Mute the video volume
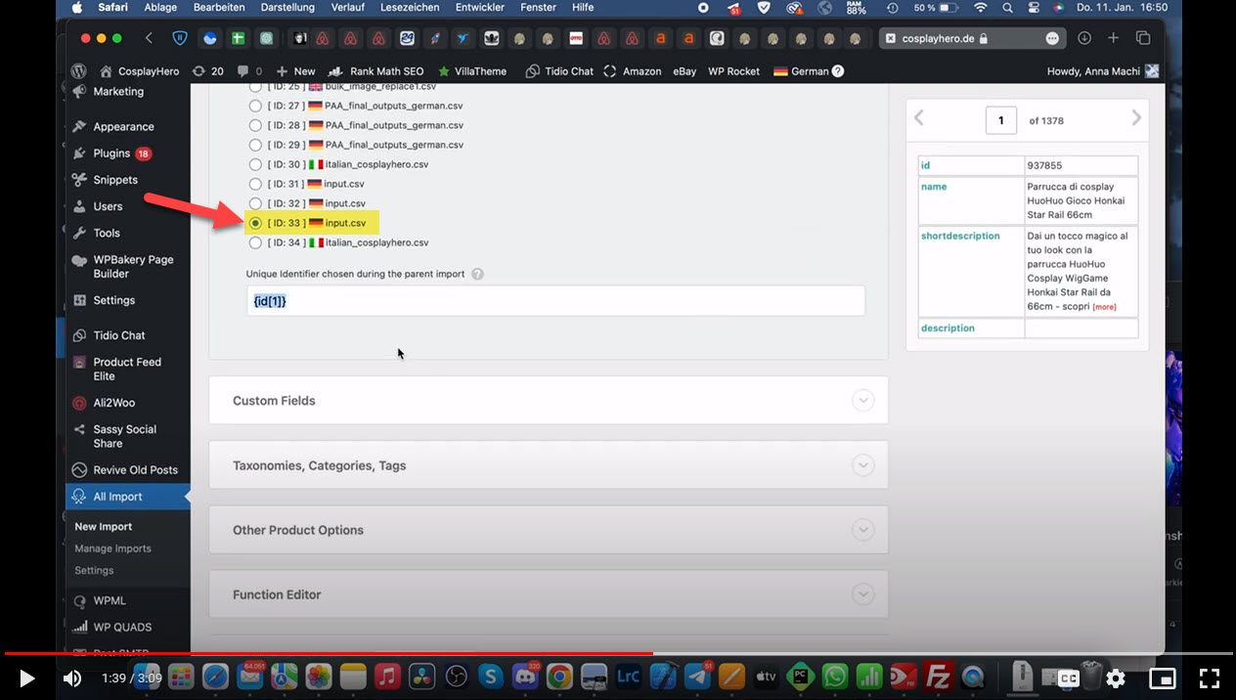The width and height of the screenshot is (1236, 700). pos(72,678)
